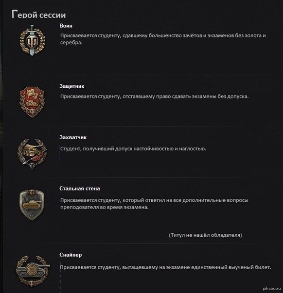This screenshot has width=283, height=293.
Task: Select the Снайпер description about выученый билет
Action: click(165, 267)
